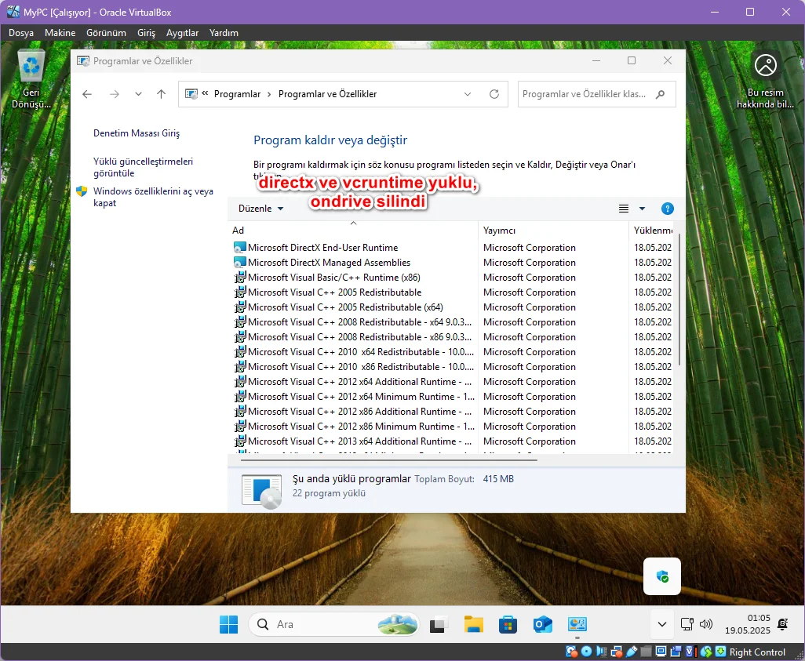The image size is (805, 661).
Task: Click the taskbar clock 01:05 date
Action: click(x=748, y=624)
